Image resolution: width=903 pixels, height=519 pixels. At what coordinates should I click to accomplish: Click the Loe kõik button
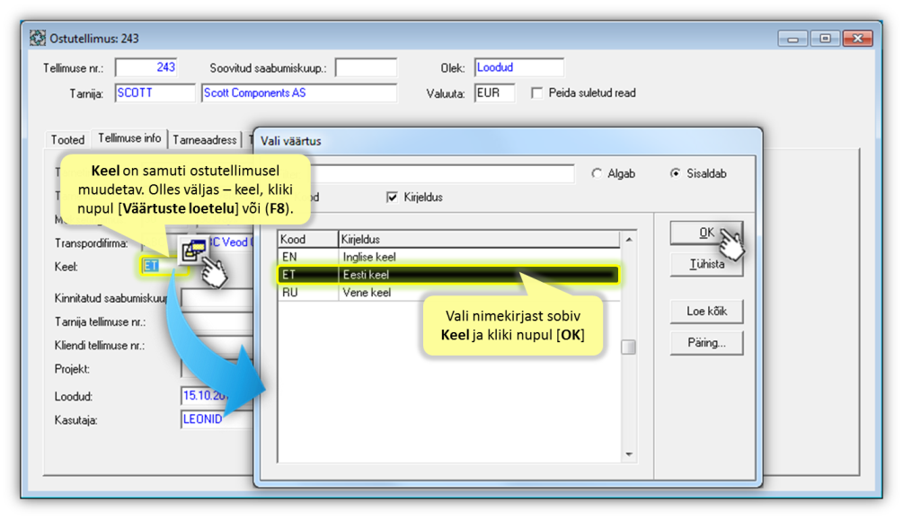[x=706, y=312]
